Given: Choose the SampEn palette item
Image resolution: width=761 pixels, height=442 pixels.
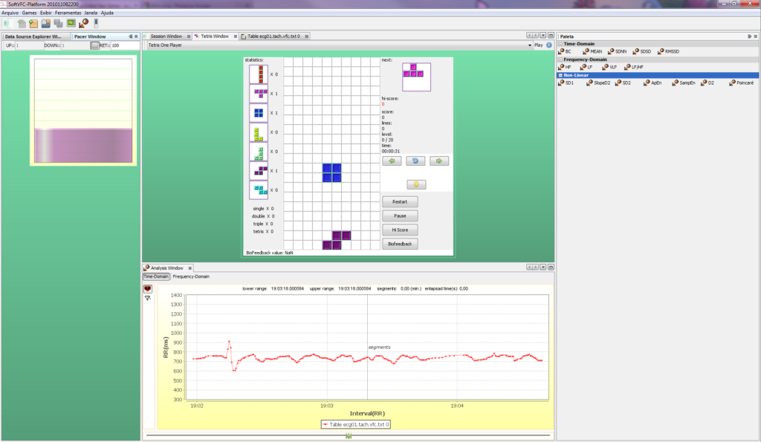Looking at the screenshot, I should [687, 83].
